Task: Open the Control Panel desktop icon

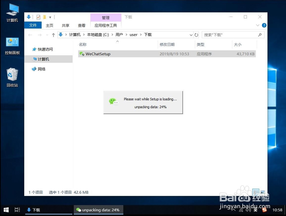Action: [x=12, y=46]
